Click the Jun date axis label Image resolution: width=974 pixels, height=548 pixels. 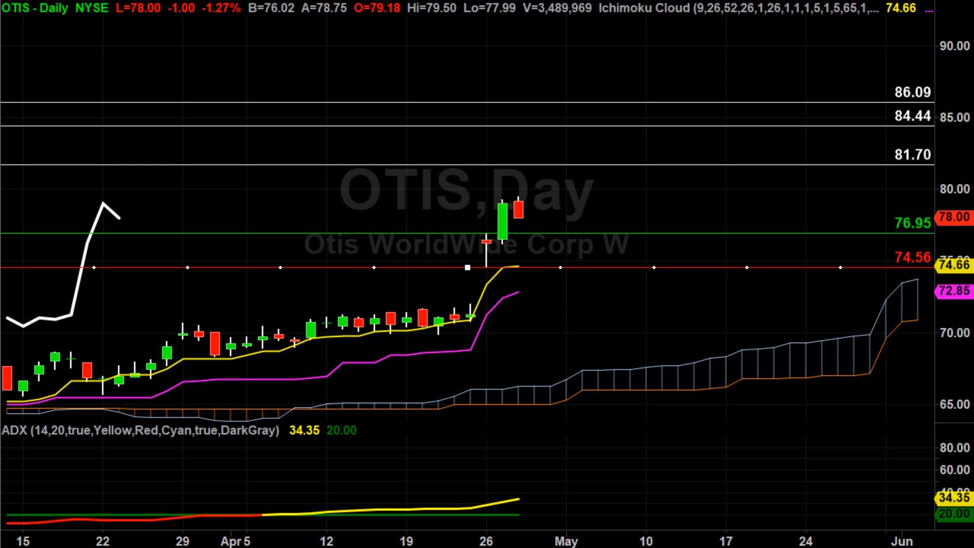(x=901, y=541)
